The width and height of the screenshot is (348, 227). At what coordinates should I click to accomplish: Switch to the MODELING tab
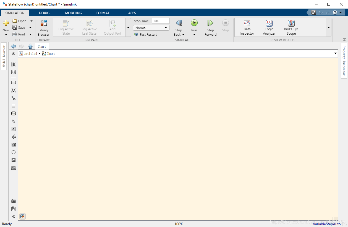click(74, 13)
